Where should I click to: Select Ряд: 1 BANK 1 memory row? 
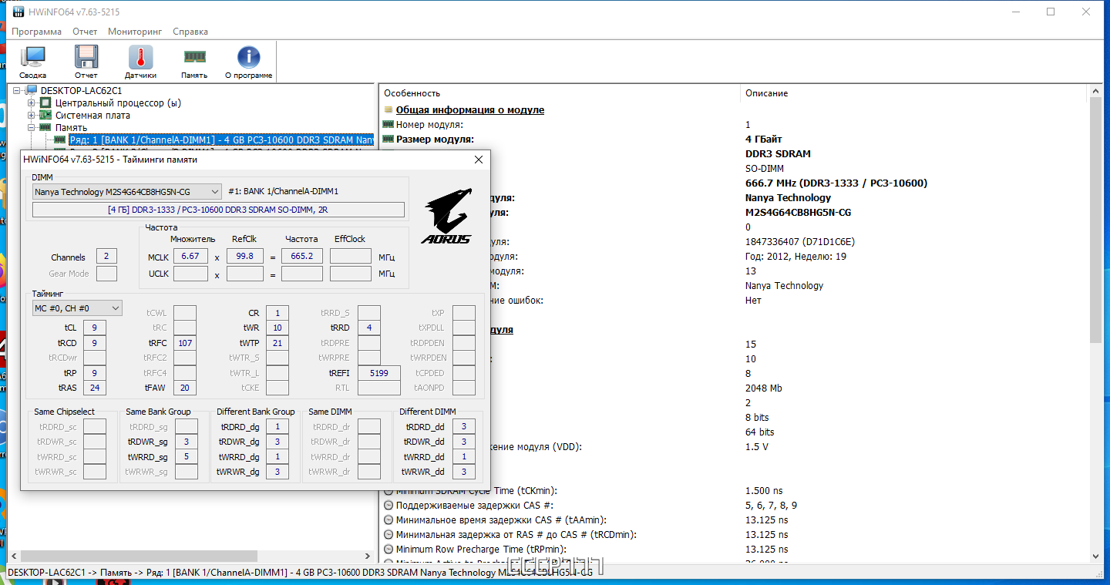(x=221, y=140)
